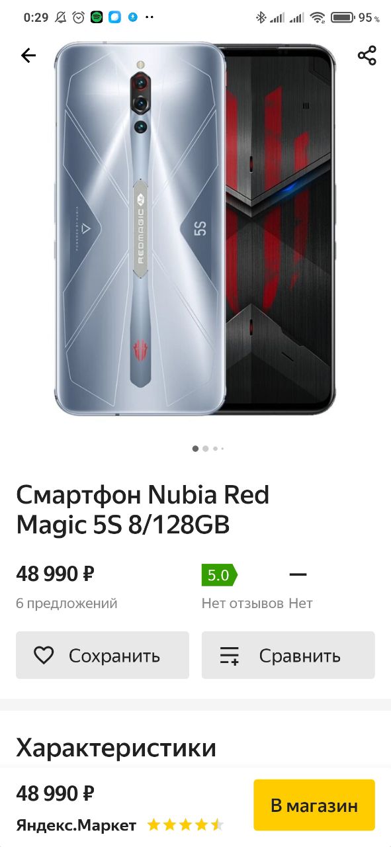The image size is (391, 847).
Task: Tap the back arrow icon
Action: [x=28, y=56]
